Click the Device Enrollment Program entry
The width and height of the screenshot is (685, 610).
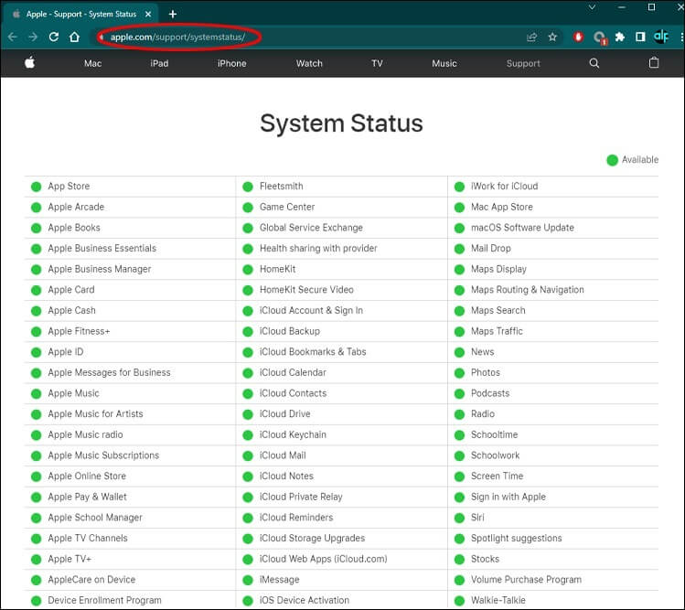click(x=104, y=600)
